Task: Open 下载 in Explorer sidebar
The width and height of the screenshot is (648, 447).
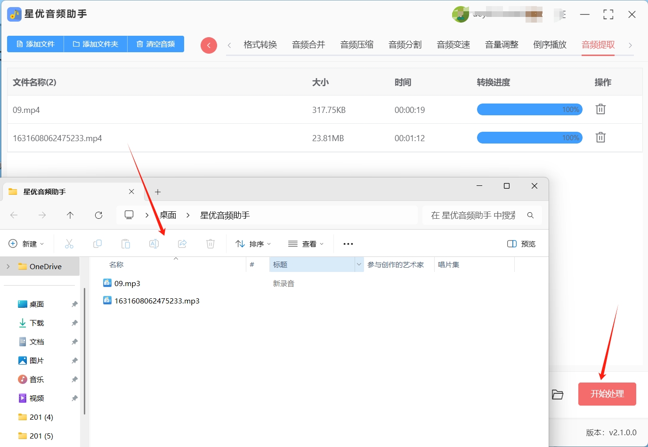Action: (x=37, y=323)
